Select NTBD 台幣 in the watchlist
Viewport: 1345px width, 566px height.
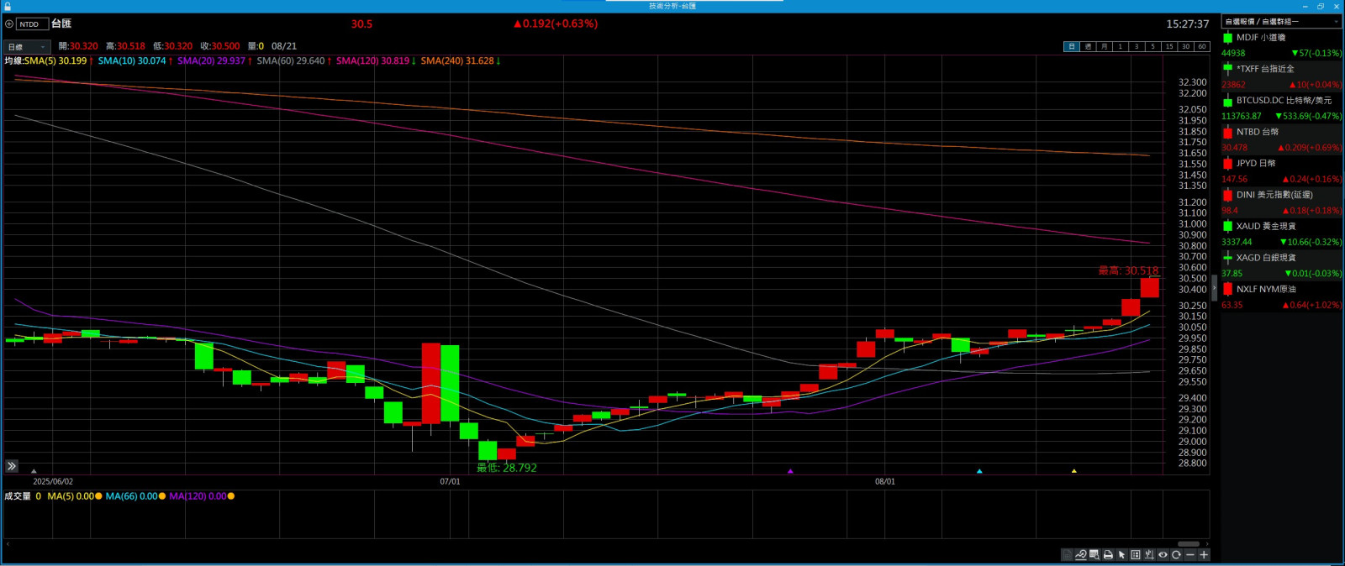point(1282,139)
